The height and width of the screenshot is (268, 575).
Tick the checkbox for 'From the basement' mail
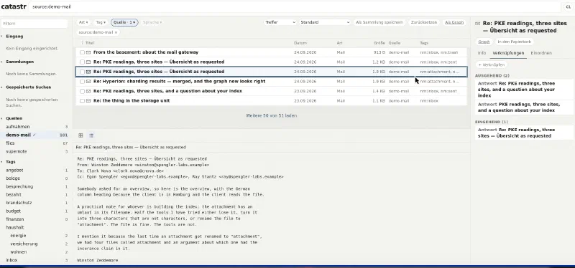coord(82,52)
